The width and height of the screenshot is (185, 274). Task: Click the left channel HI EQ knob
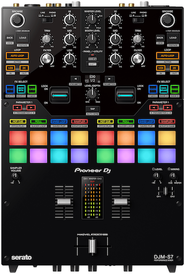tap(70, 19)
